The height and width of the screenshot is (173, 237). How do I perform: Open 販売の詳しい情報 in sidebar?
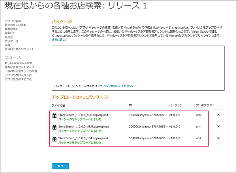15,25
